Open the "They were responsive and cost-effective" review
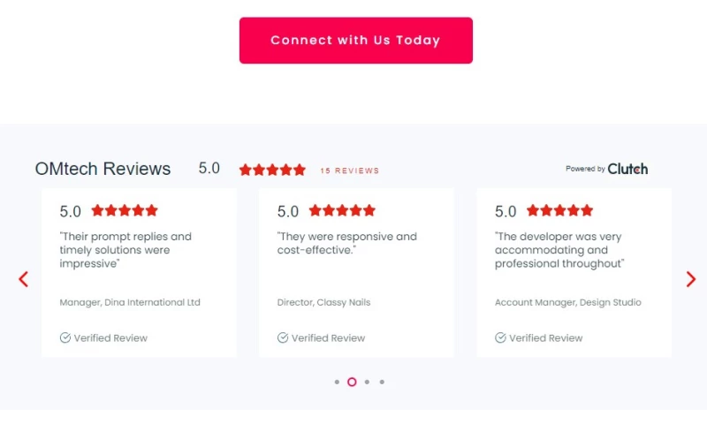Viewport: 707px width, 424px height. tap(346, 243)
